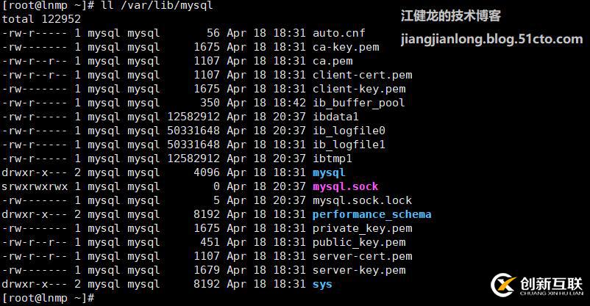
Task: Click the mysql.sock.lock file name
Action: (x=362, y=200)
